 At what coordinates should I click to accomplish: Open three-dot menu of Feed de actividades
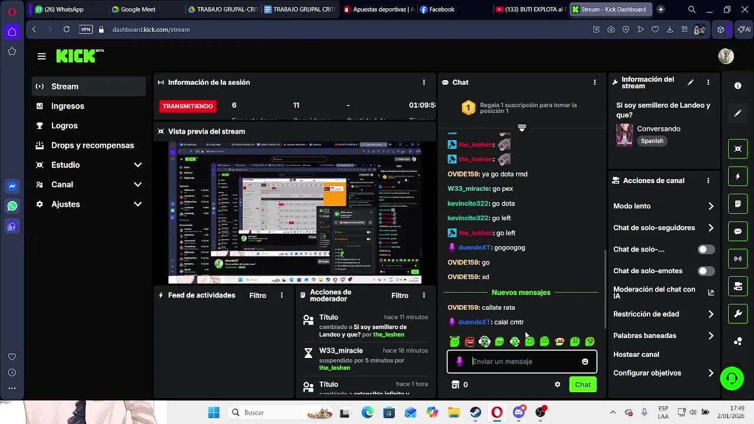tap(282, 296)
